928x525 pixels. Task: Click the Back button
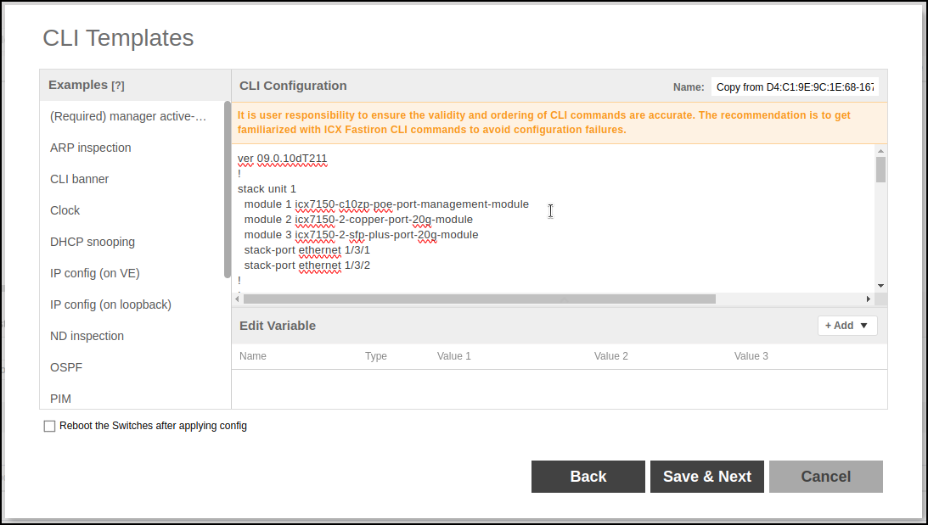click(x=588, y=477)
